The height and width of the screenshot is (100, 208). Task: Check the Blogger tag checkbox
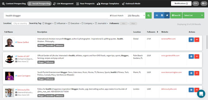pos(43,23)
